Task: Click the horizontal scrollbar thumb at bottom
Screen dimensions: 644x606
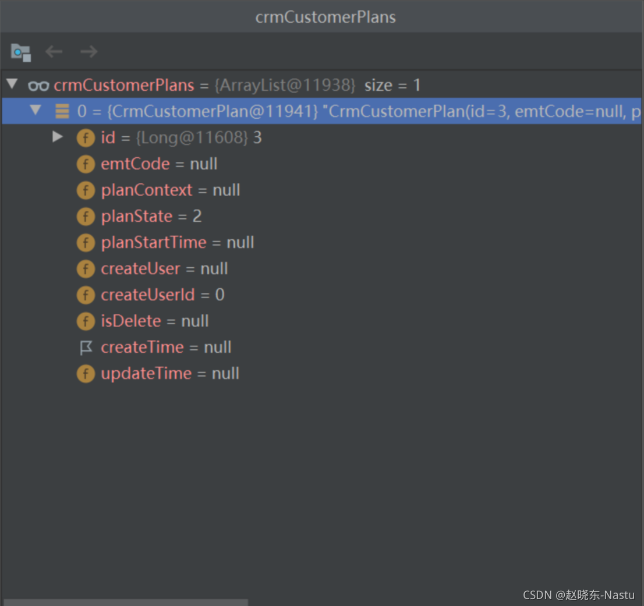Action: [x=126, y=603]
